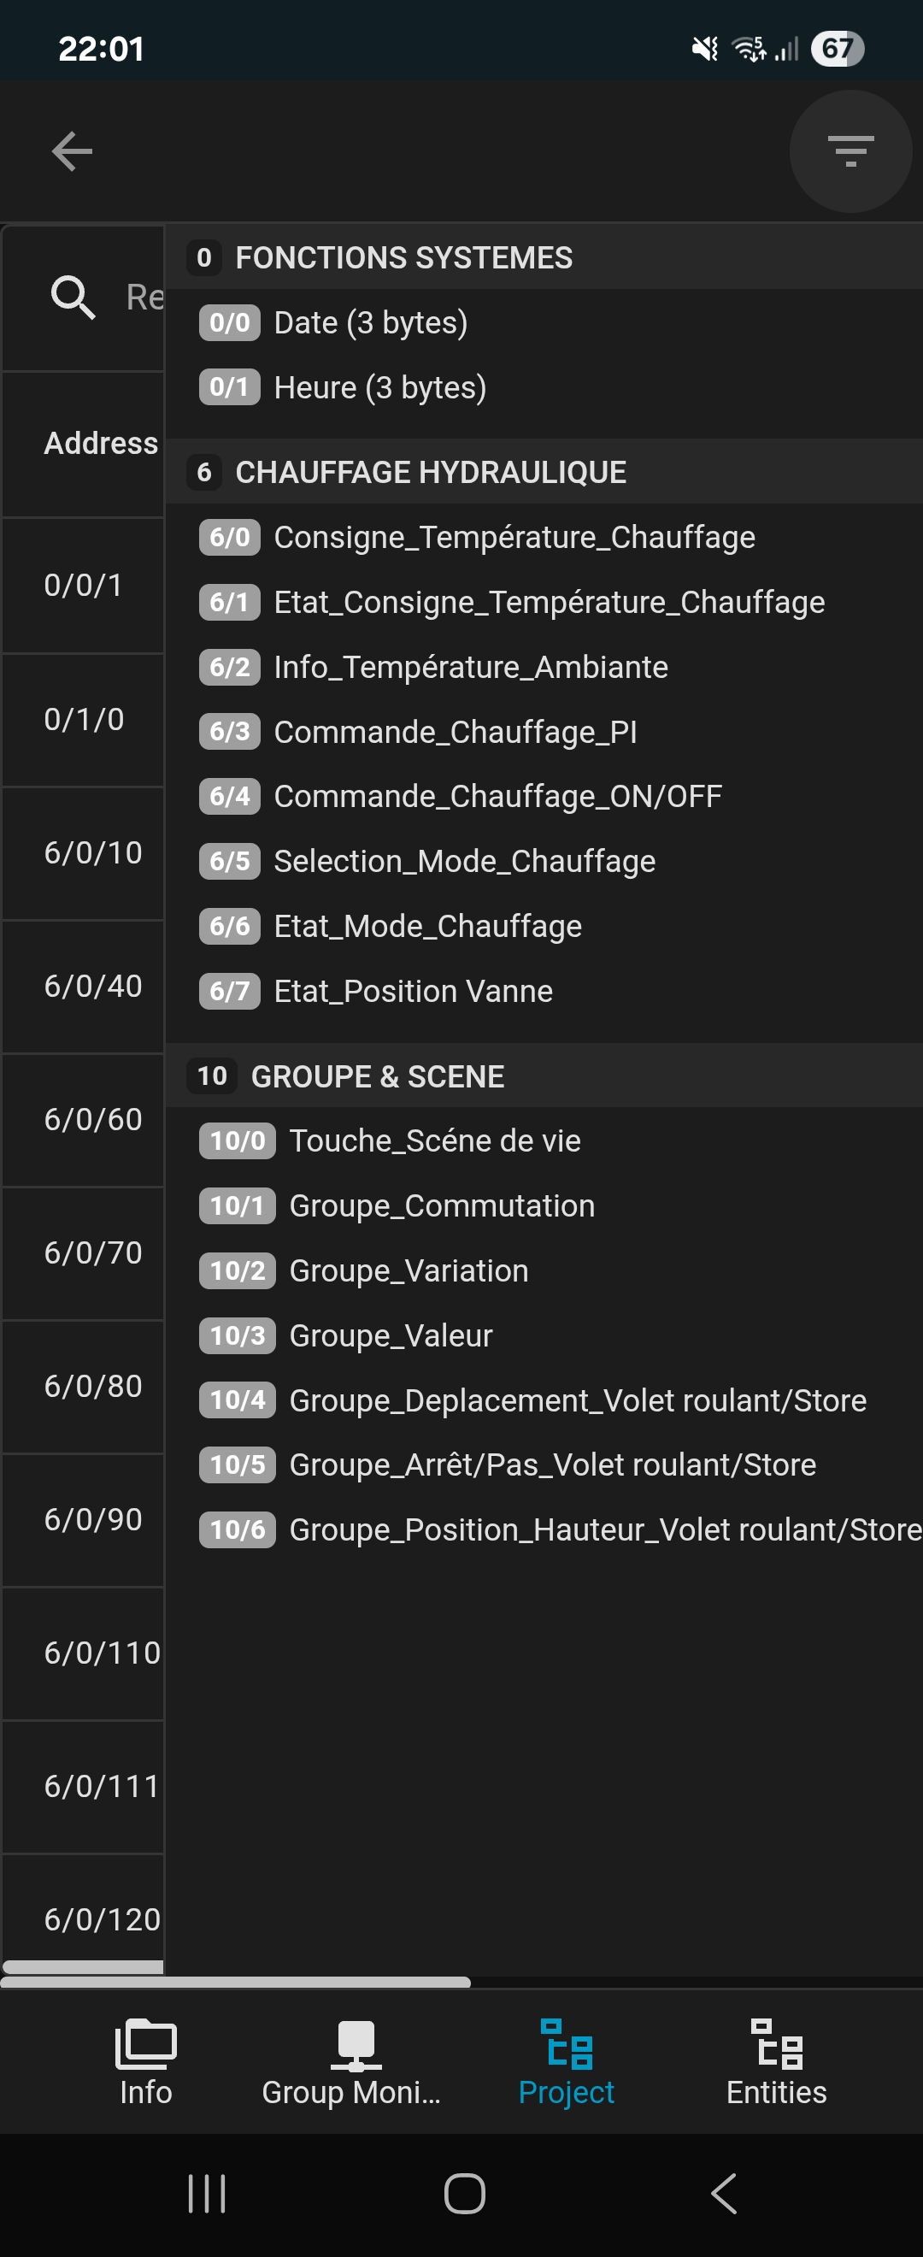Collapse the FONCTIONS SYSTEMES group
The height and width of the screenshot is (2257, 923).
pyautogui.click(x=403, y=257)
